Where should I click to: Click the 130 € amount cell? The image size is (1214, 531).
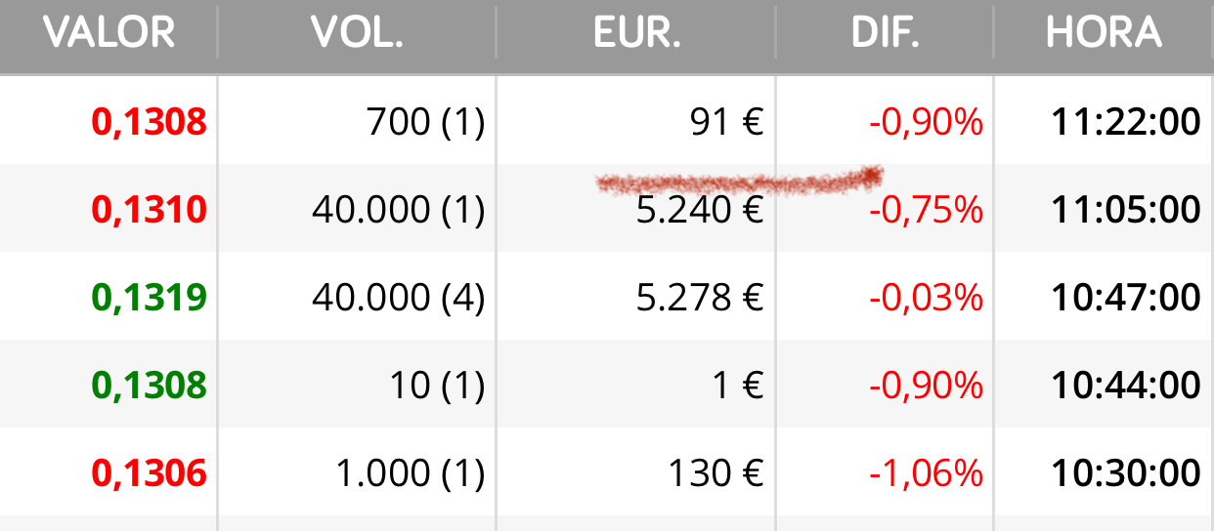715,473
